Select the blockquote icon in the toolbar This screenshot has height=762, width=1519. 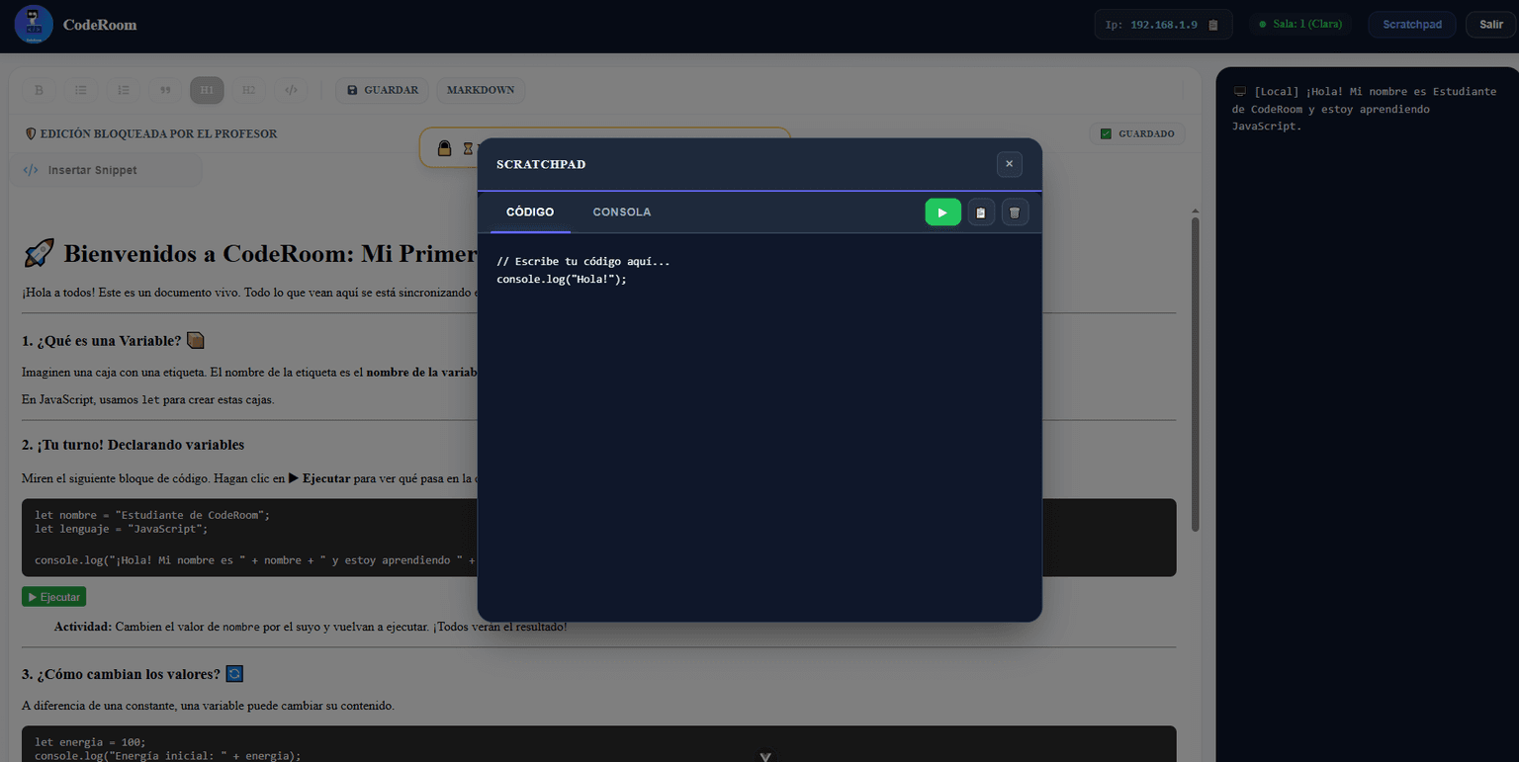click(165, 90)
